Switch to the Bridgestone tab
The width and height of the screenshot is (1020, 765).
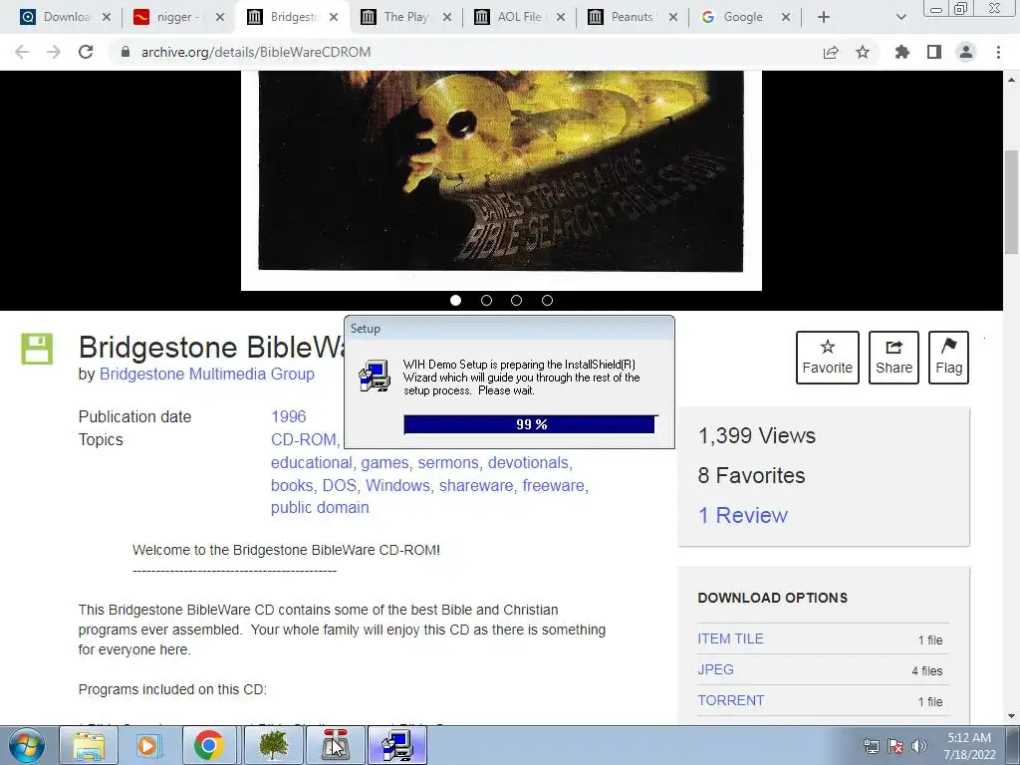pos(293,17)
